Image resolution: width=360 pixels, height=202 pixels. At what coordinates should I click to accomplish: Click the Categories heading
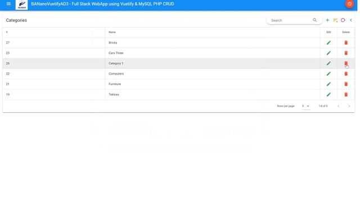click(x=16, y=20)
